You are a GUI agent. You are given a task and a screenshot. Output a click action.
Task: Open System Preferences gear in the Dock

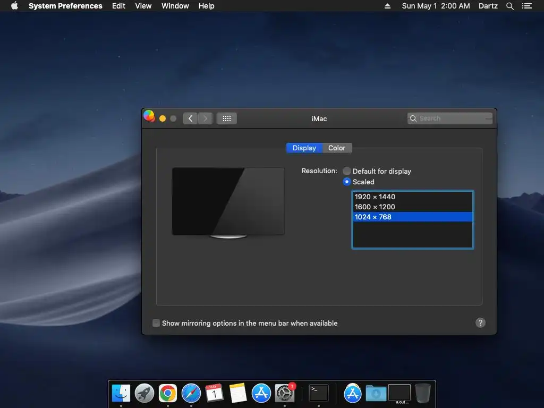pyautogui.click(x=285, y=394)
